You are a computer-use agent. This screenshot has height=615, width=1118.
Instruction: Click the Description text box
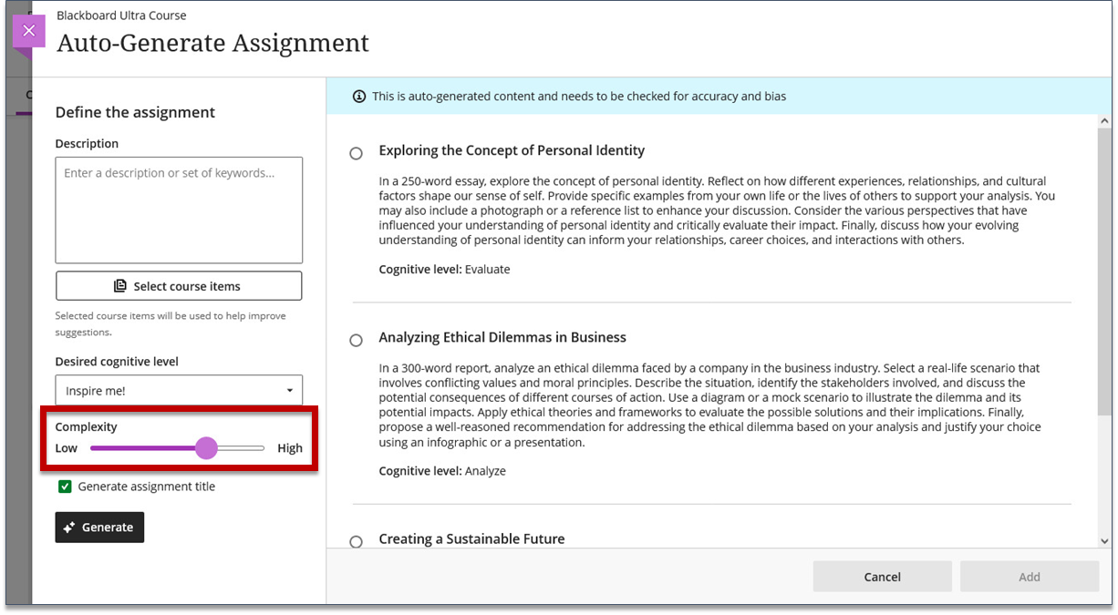[x=179, y=210]
